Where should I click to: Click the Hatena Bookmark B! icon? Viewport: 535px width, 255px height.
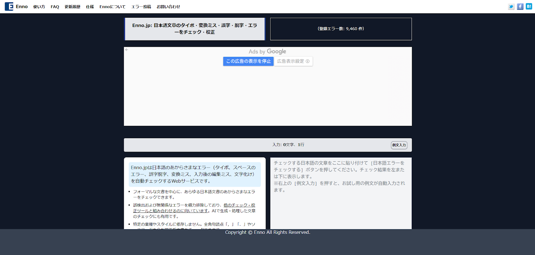[529, 6]
